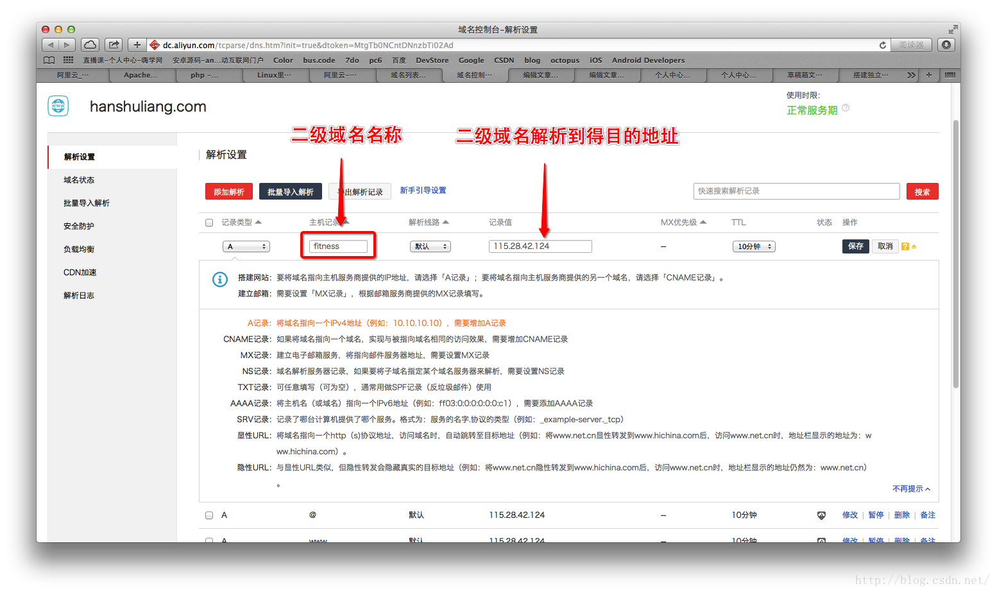Switch to the Linux里··· browser tab
The height and width of the screenshot is (593, 997).
tap(274, 75)
